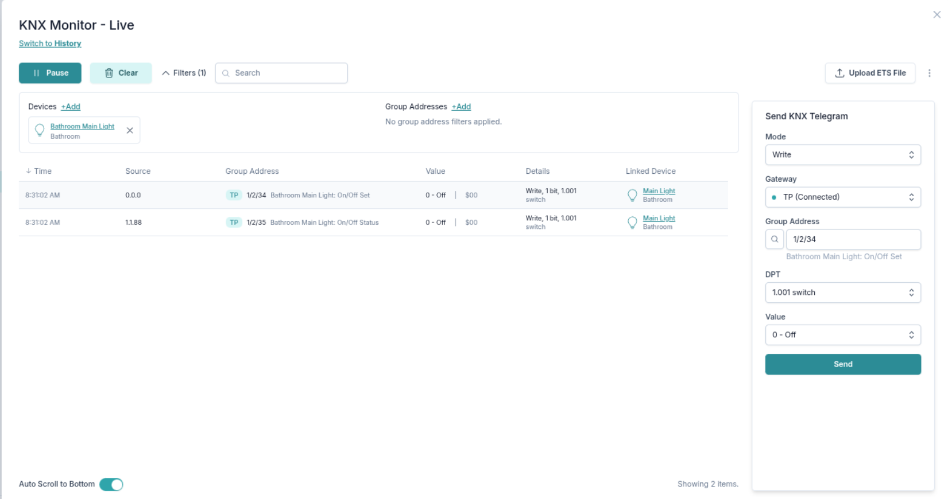
Task: Open the DPT dropdown showing 1.001 switch
Action: (x=842, y=293)
